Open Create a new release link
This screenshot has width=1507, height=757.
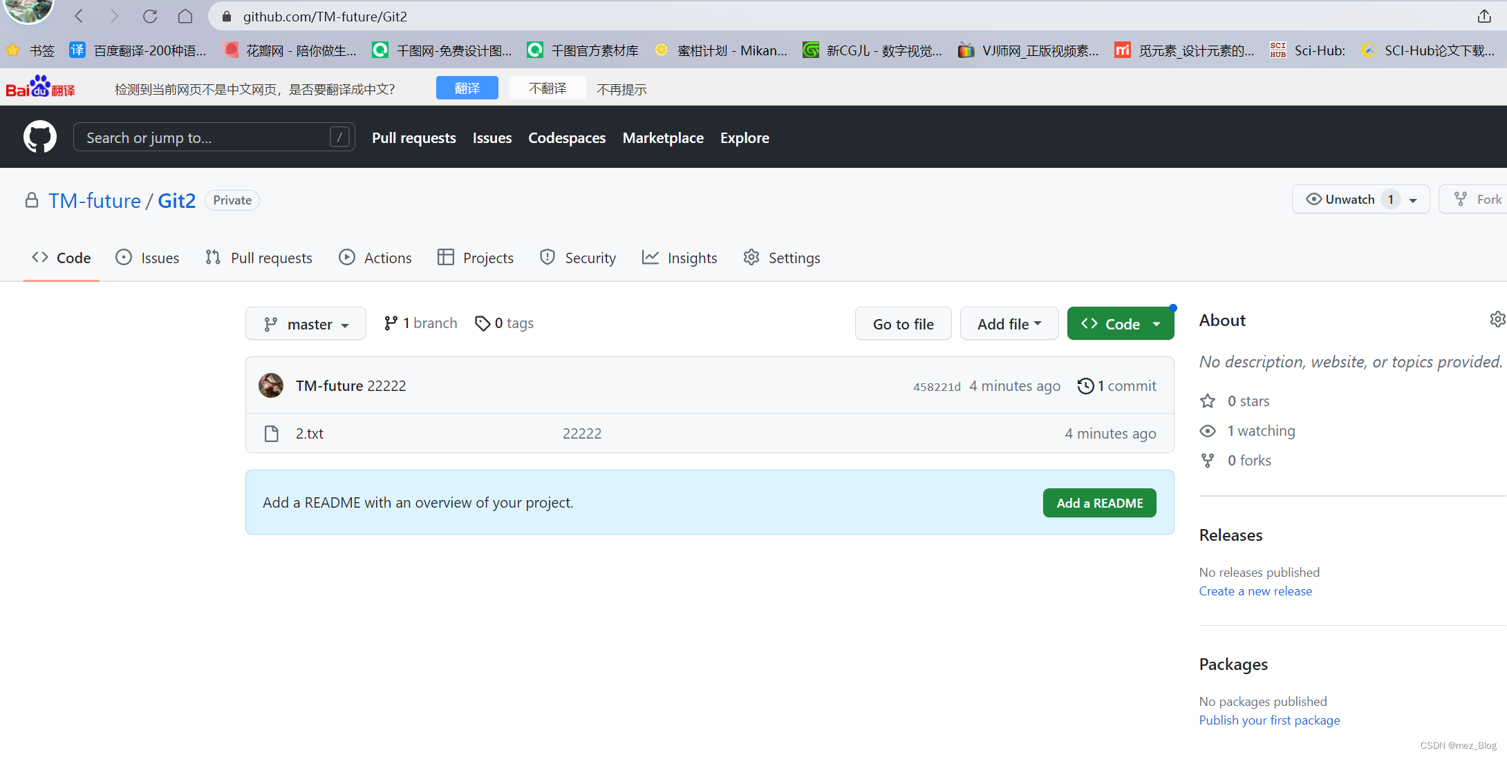pyautogui.click(x=1255, y=591)
